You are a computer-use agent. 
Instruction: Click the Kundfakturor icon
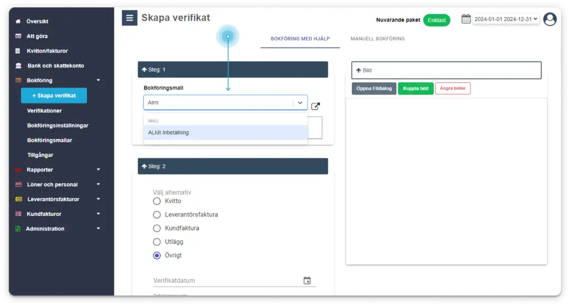18,214
